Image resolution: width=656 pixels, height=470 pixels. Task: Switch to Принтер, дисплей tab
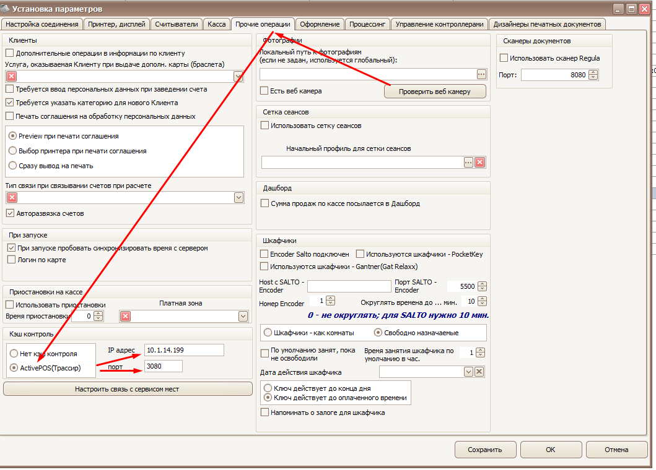pyautogui.click(x=116, y=24)
